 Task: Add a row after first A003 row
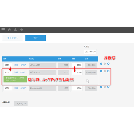point(101,64)
